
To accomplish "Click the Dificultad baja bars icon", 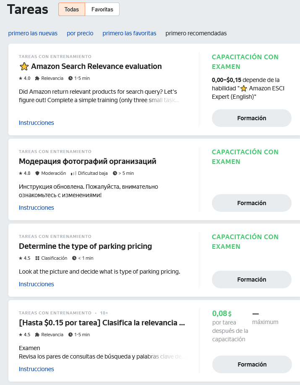I will coord(73,173).
